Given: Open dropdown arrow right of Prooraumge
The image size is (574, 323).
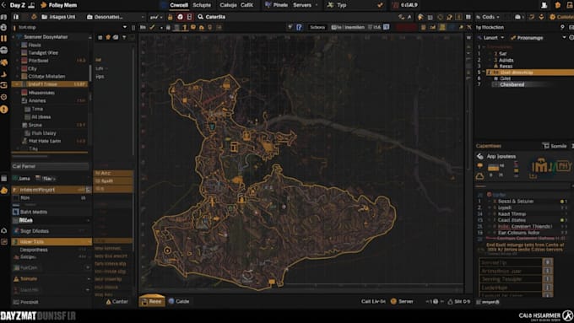Looking at the screenshot, I should (564, 38).
